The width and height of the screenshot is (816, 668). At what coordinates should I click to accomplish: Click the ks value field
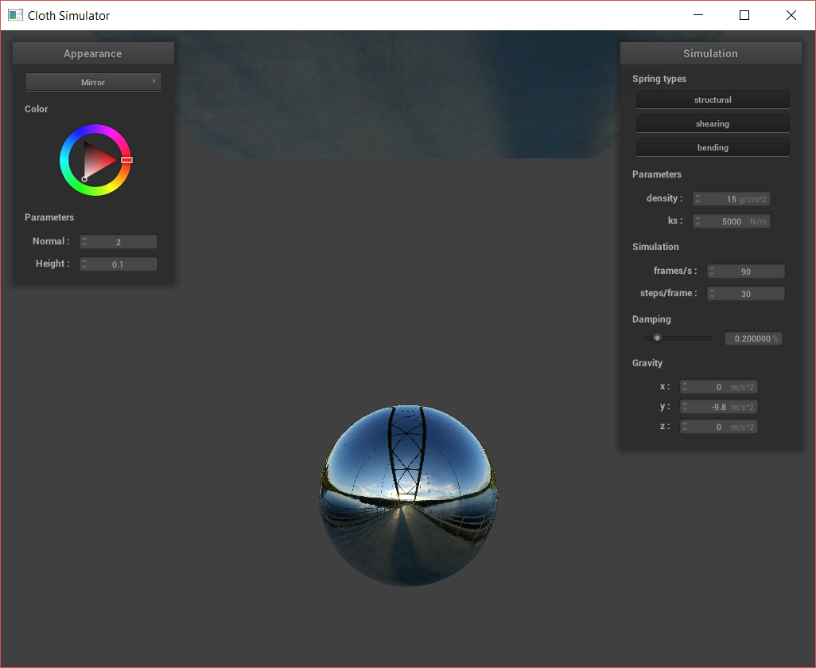coord(731,221)
